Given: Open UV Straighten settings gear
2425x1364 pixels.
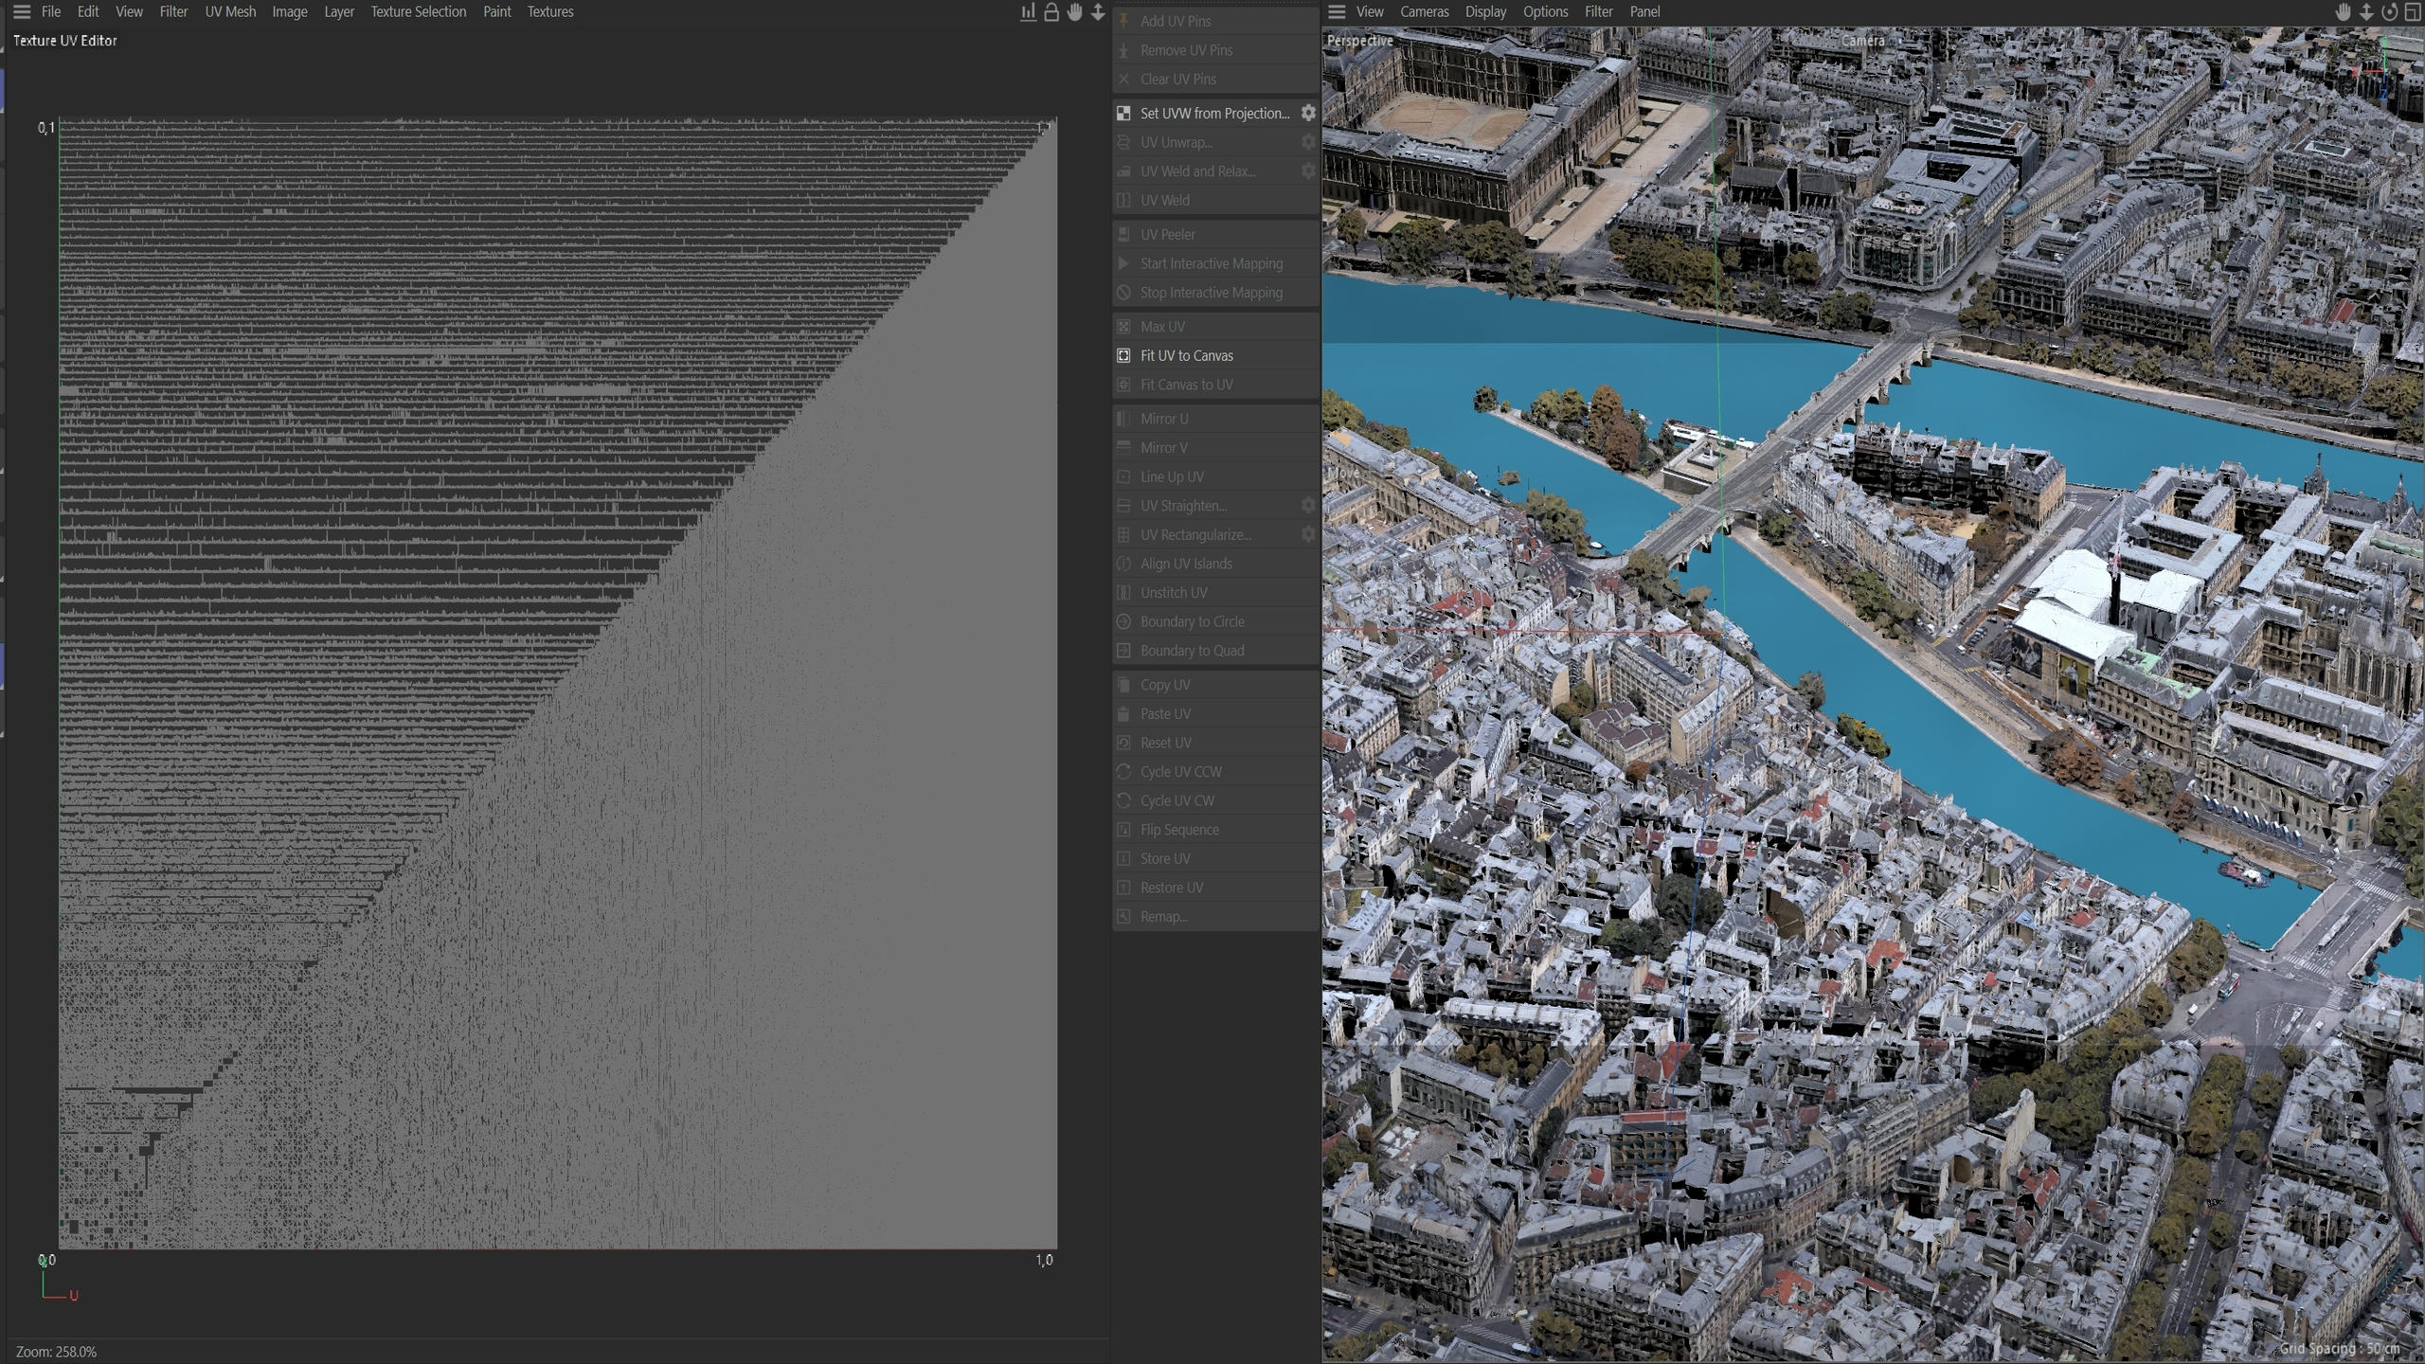Looking at the screenshot, I should point(1308,506).
